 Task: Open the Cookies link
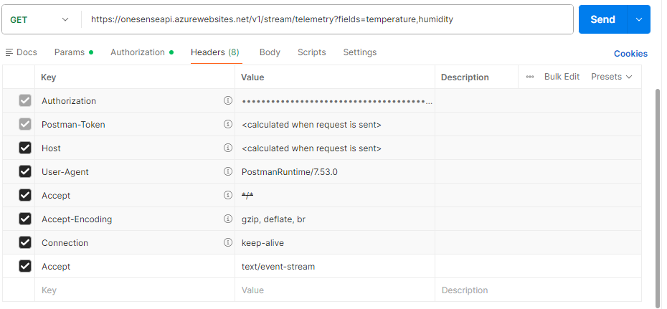(x=630, y=54)
